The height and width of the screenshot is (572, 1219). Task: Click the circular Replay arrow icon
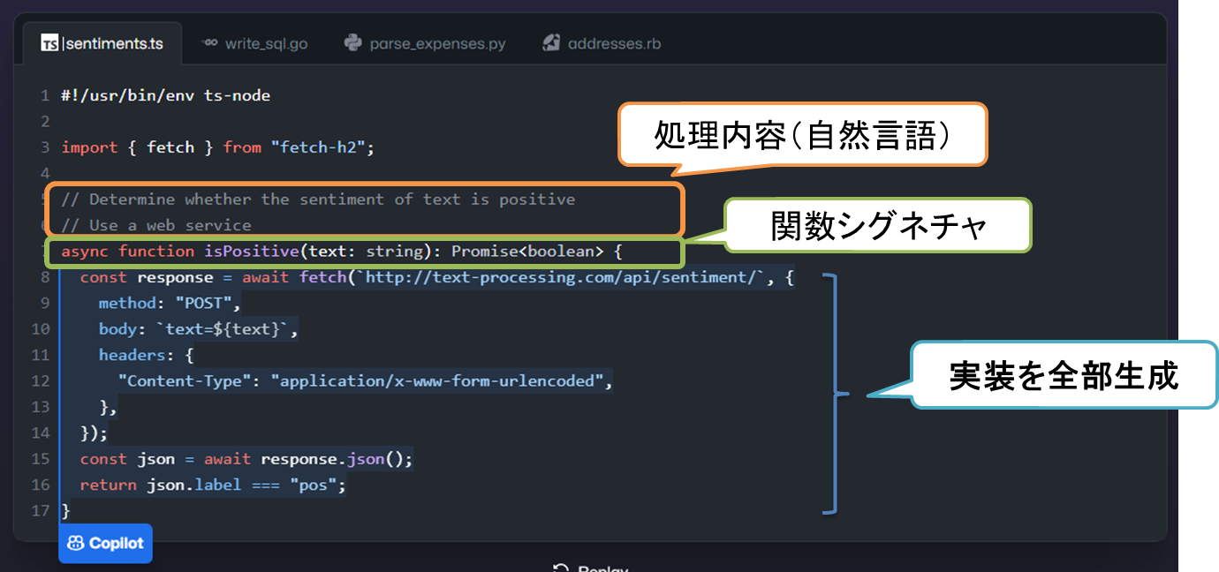tap(560, 568)
